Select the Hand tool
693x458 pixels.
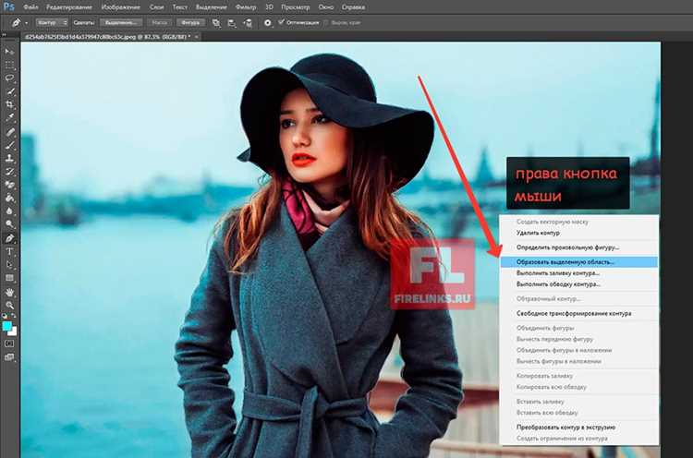[9, 292]
